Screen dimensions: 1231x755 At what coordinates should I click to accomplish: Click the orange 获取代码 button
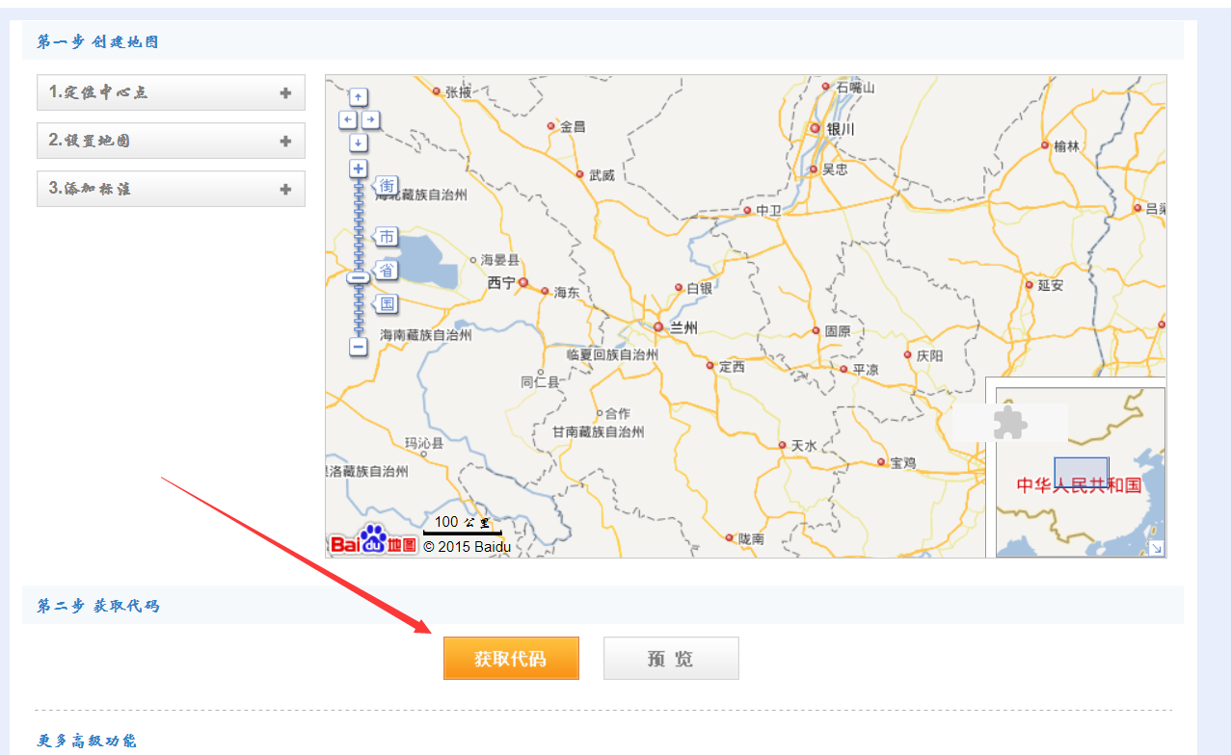tap(511, 659)
